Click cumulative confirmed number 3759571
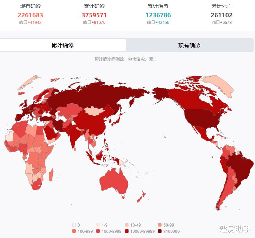 (94, 15)
